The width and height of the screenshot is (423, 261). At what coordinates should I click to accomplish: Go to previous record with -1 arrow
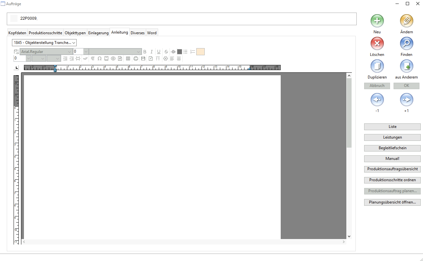point(377,100)
